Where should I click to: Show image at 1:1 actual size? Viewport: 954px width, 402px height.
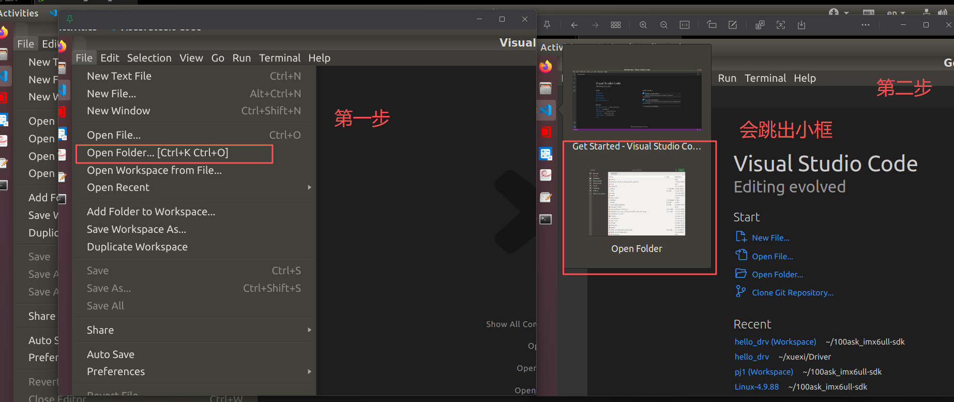[x=685, y=25]
